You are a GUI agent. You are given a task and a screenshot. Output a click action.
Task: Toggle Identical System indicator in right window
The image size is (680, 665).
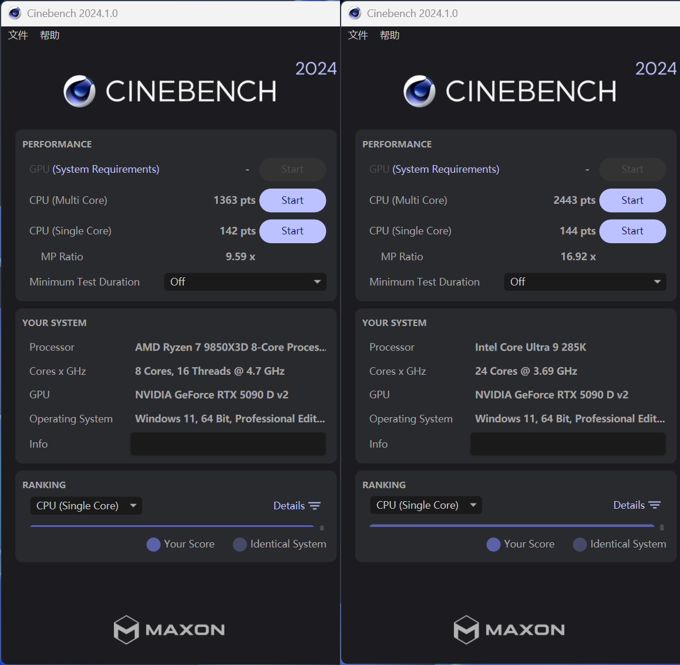point(580,545)
